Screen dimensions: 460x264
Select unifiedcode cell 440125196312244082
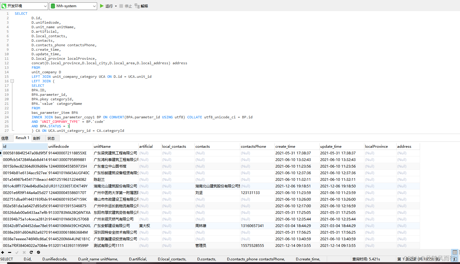click(x=70, y=180)
